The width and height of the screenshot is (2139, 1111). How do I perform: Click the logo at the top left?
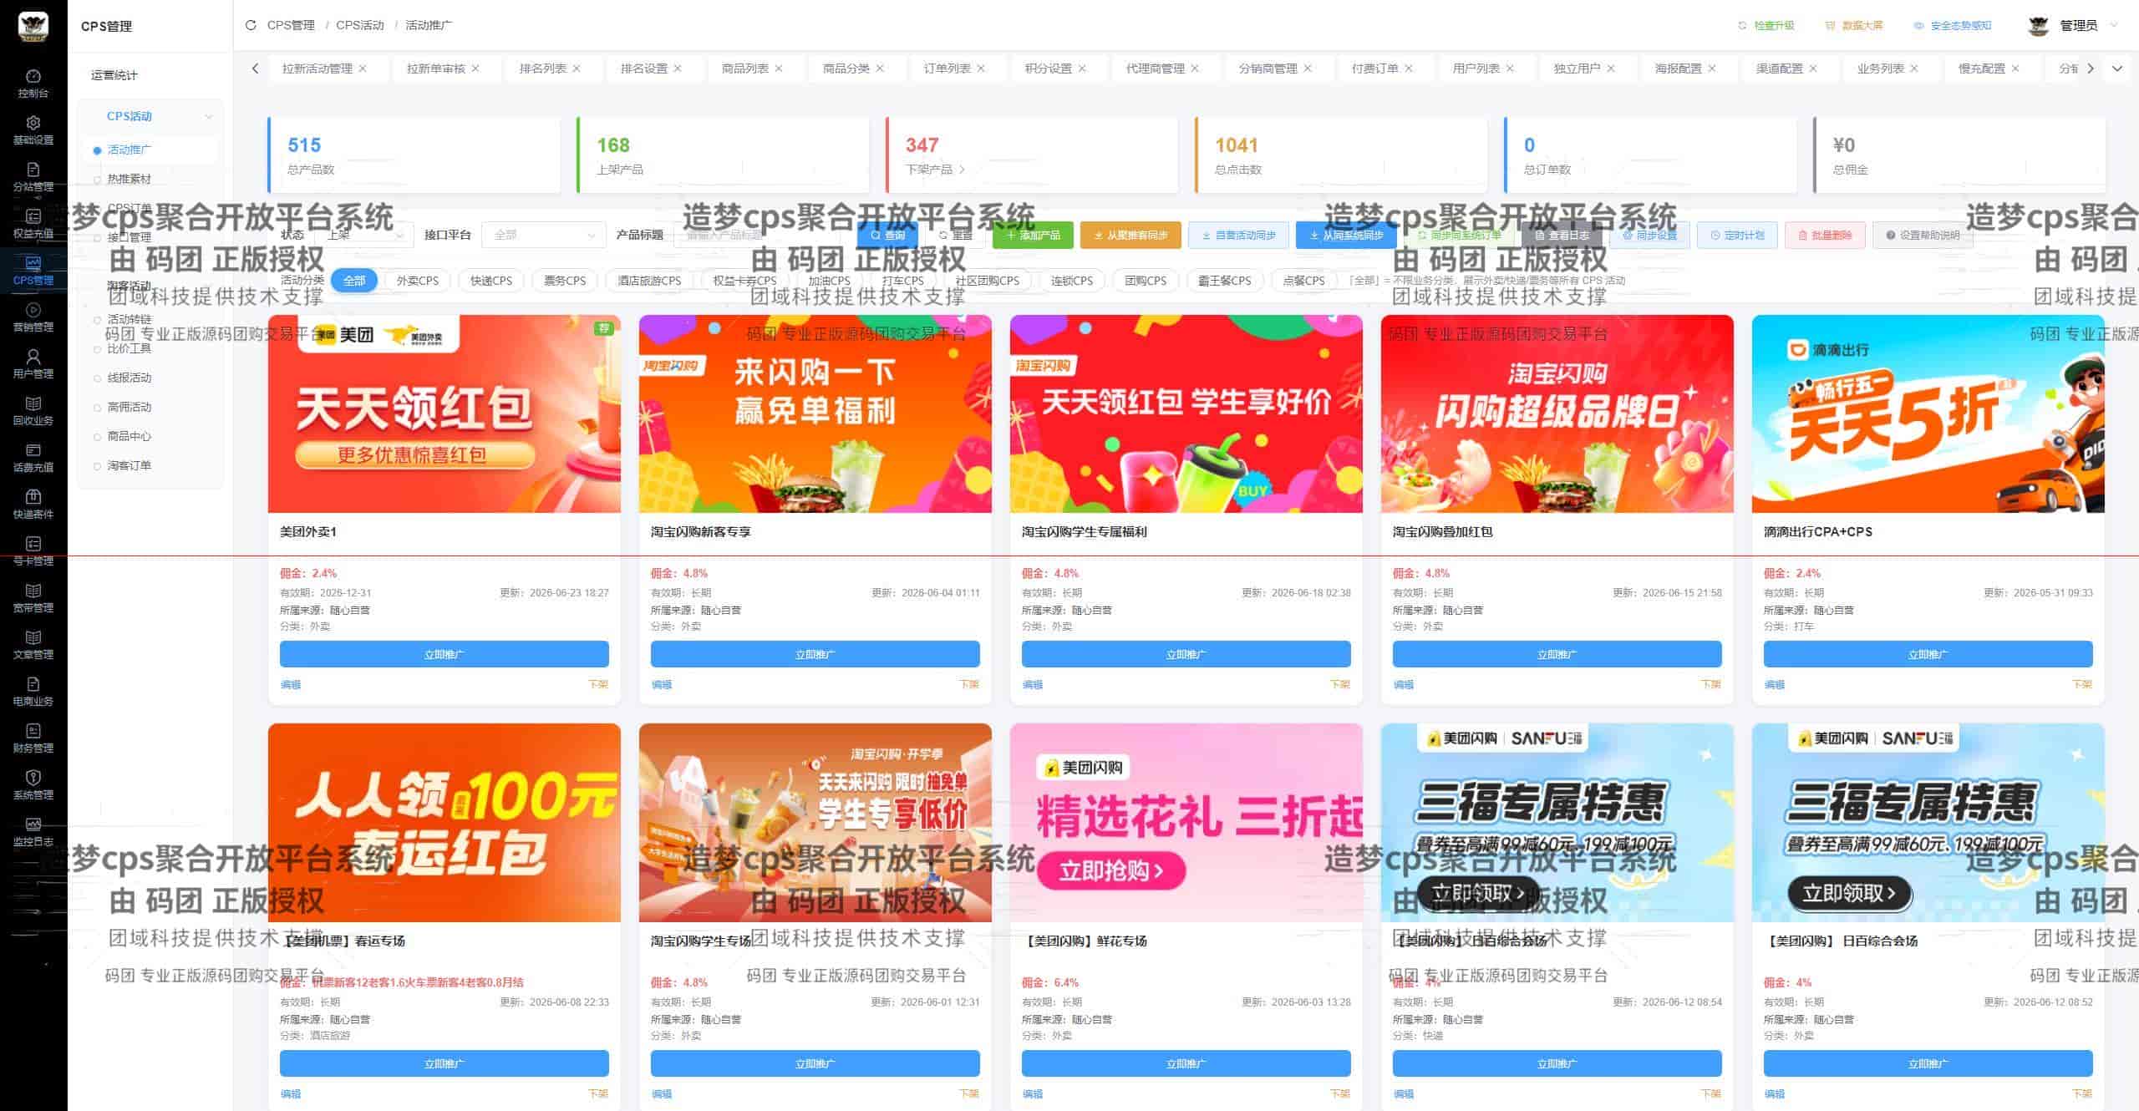33,26
